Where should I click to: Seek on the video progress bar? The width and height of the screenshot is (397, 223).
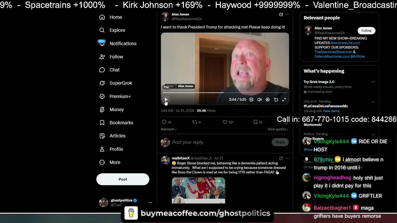click(x=225, y=93)
